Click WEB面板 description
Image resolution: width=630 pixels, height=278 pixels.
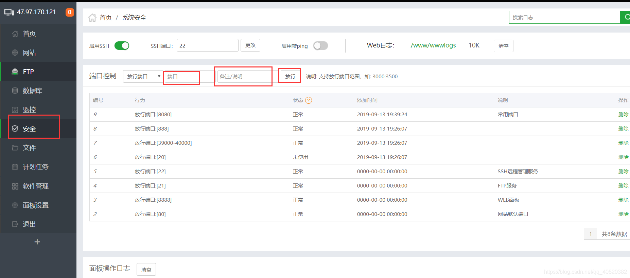(508, 200)
